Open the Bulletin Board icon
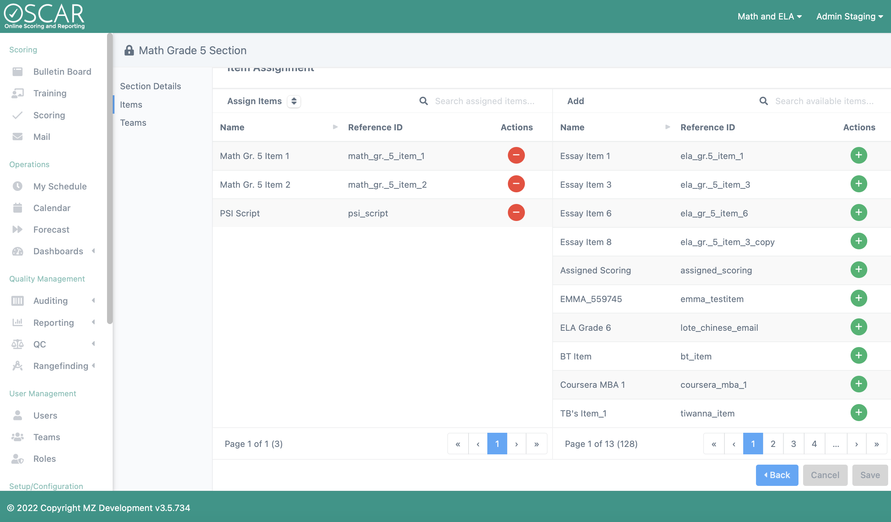 (x=17, y=71)
